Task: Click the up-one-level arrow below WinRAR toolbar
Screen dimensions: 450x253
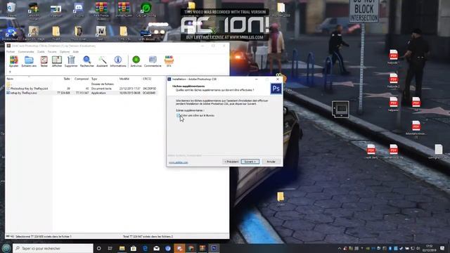Action: point(10,72)
